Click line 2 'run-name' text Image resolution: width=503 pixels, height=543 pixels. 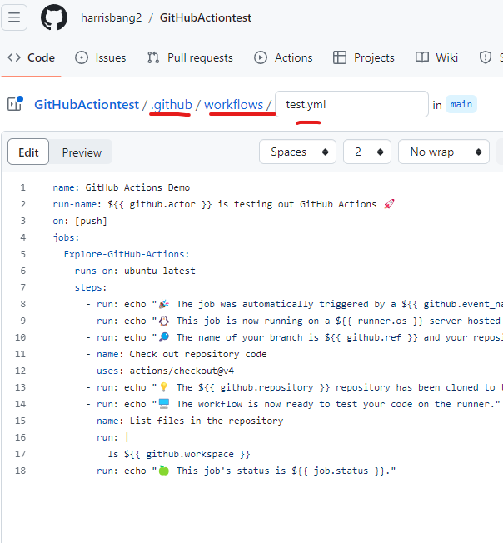coord(223,204)
